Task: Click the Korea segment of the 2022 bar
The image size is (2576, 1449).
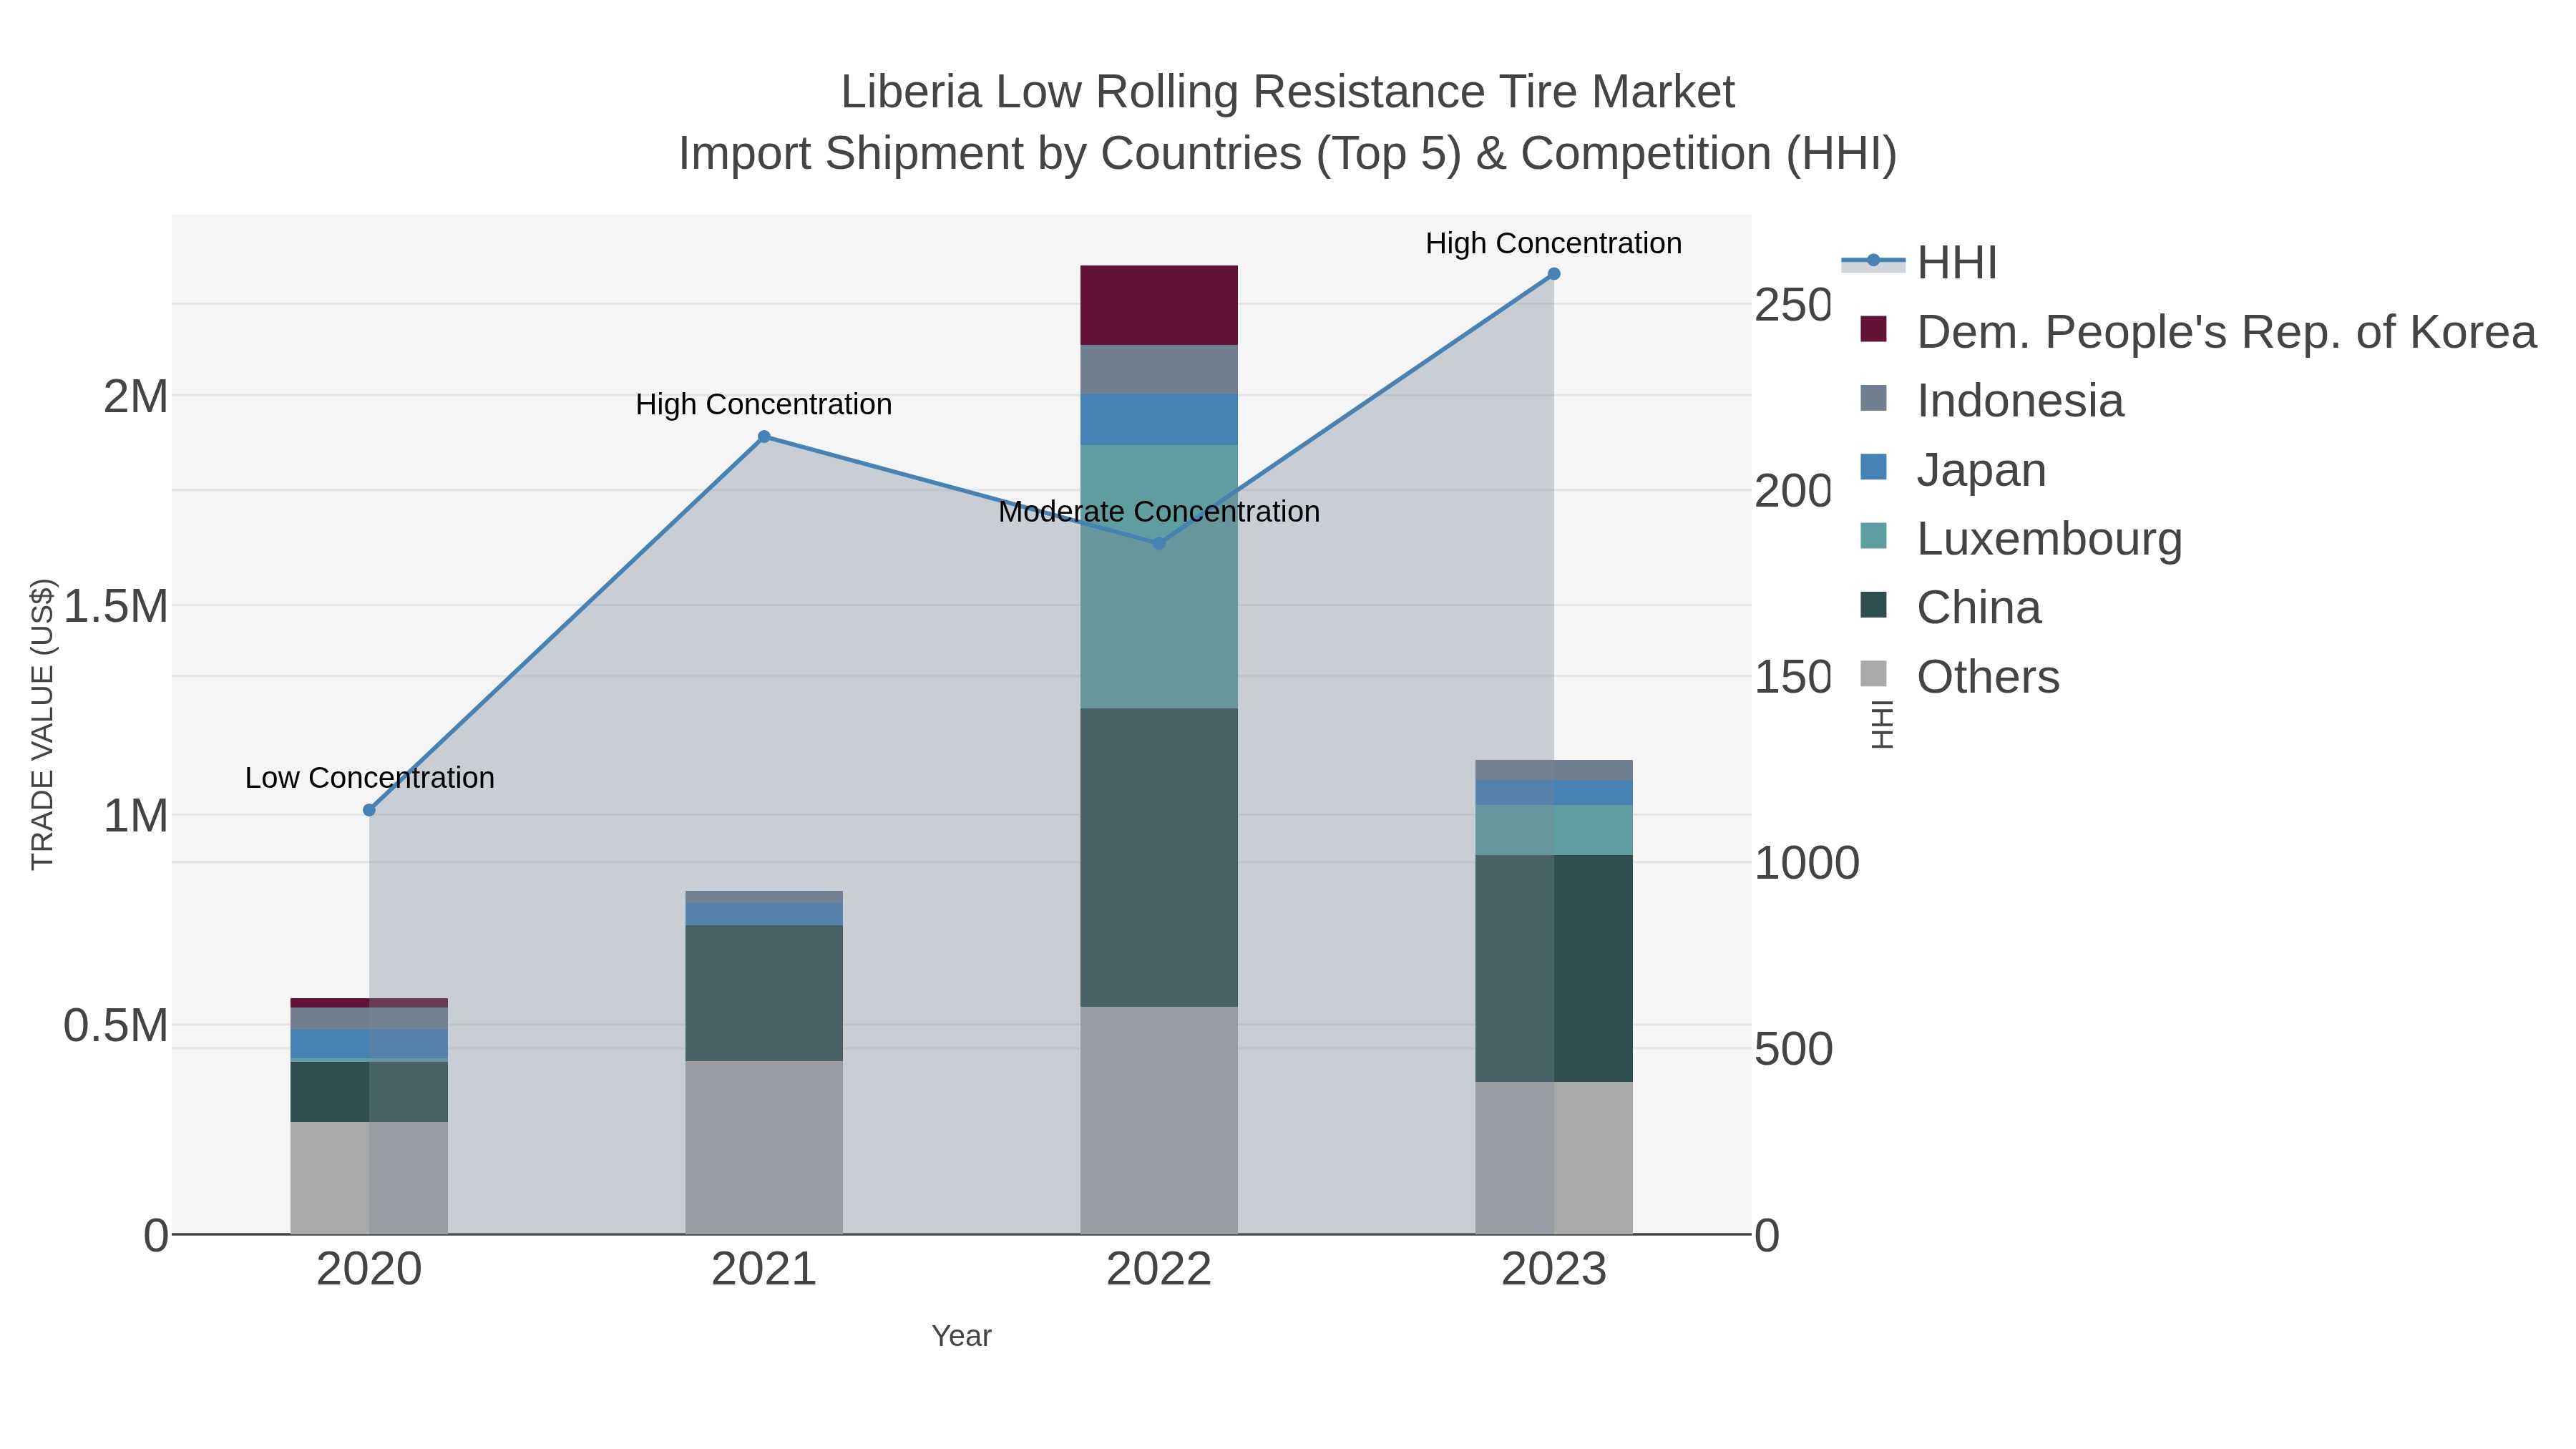Action: click(1159, 305)
